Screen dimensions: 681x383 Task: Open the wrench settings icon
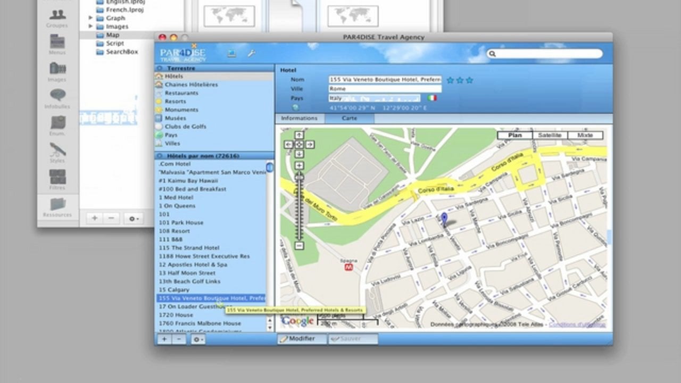pos(251,53)
